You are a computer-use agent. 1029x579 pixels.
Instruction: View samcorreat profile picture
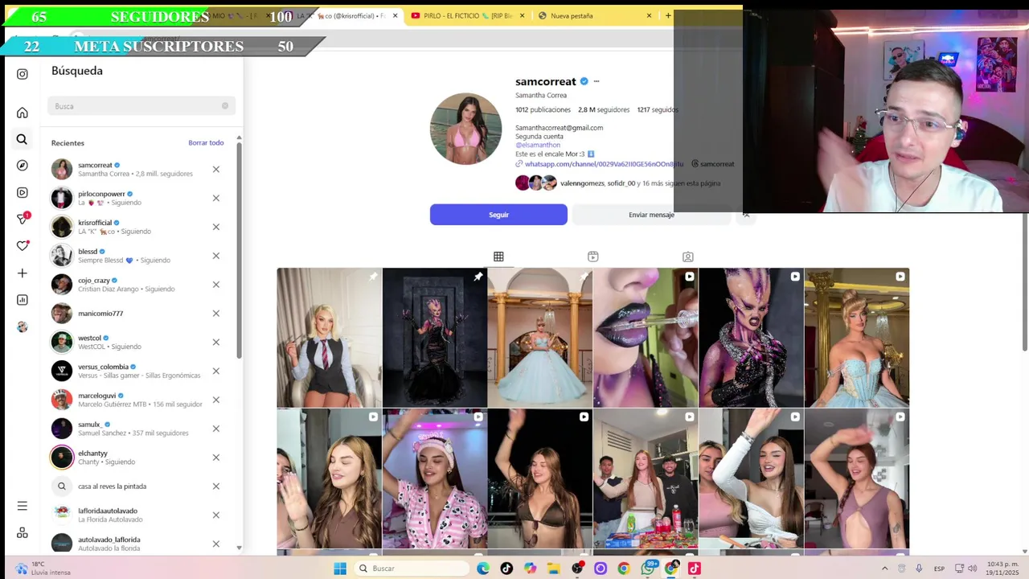click(465, 129)
